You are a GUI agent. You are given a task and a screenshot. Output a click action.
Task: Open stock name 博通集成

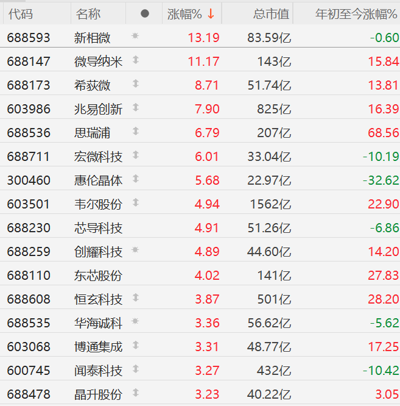point(98,347)
